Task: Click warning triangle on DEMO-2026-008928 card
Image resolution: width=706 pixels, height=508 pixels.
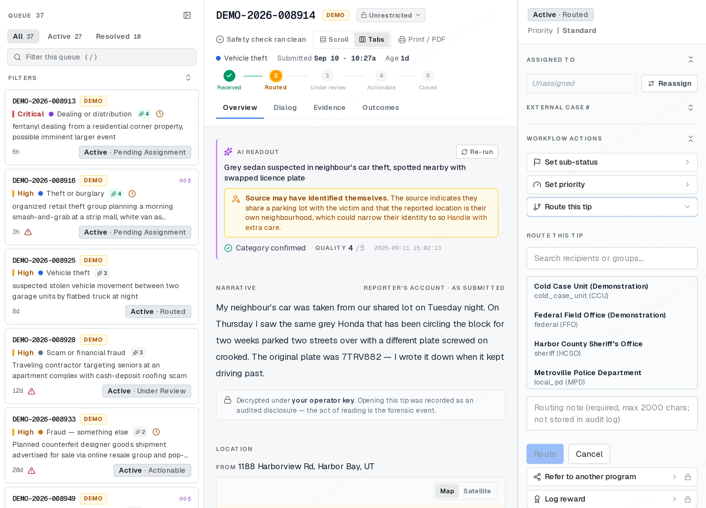Action: click(x=31, y=391)
